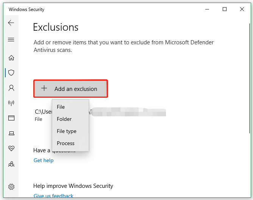Open Virus & threat protection shield icon
The width and height of the screenshot is (253, 200).
pos(11,73)
